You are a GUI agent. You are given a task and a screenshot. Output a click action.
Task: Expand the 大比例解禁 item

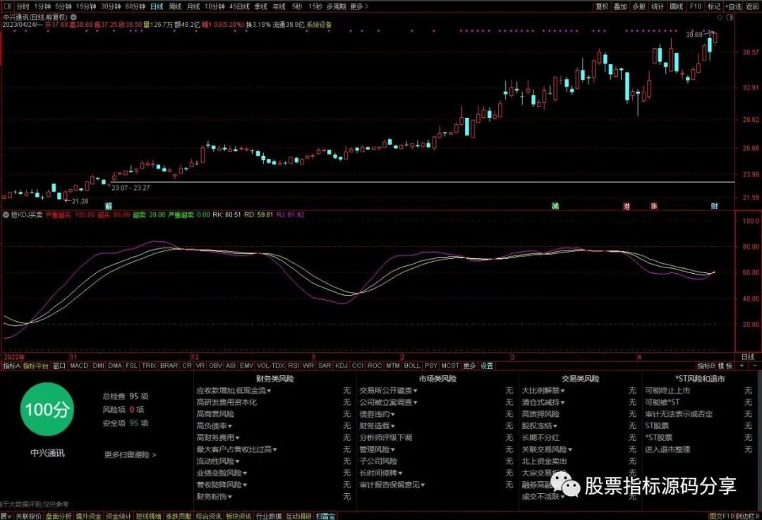click(543, 390)
